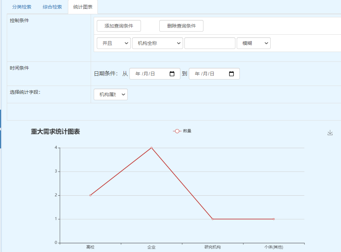This screenshot has width=341, height=252.
Task: Select the 统计图表 tab
Action: coord(83,7)
